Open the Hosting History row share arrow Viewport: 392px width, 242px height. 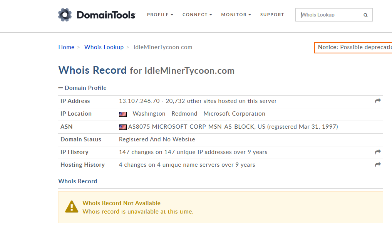coord(378,165)
